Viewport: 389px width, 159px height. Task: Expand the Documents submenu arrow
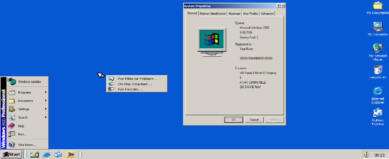coord(46,101)
